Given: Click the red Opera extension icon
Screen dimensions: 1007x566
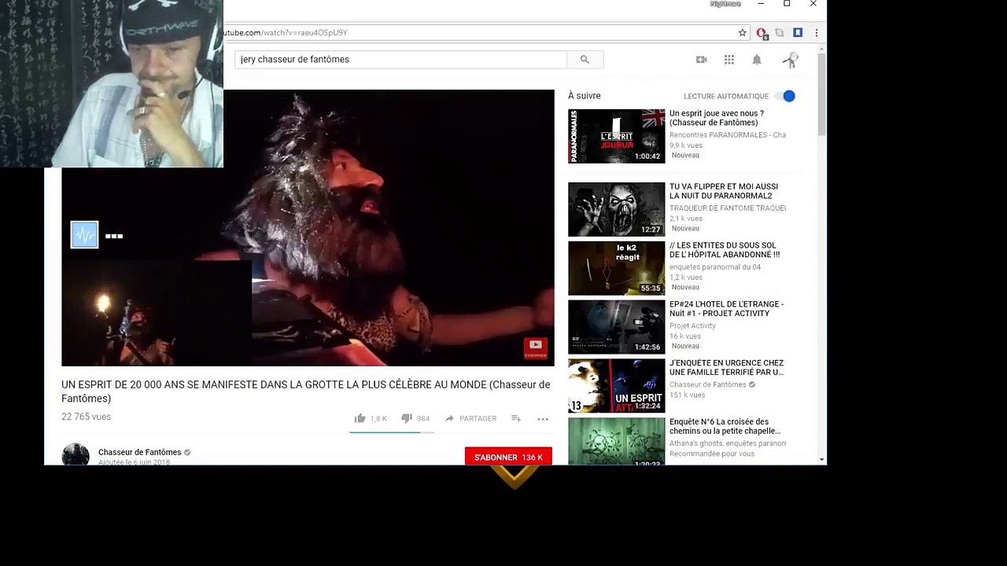Looking at the screenshot, I should pos(762,33).
